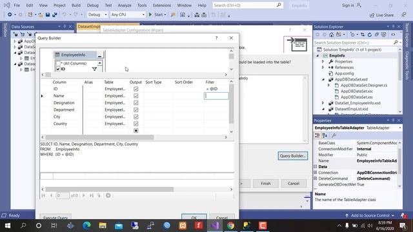The height and width of the screenshot is (232, 413).
Task: Click the Live Share icon
Action: [x=372, y=15]
